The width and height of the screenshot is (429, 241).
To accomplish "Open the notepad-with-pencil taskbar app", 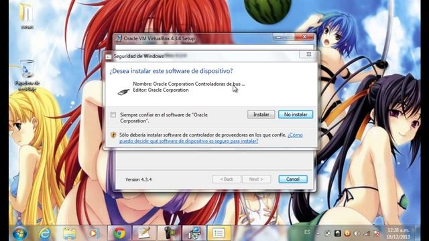I will coord(144,234).
